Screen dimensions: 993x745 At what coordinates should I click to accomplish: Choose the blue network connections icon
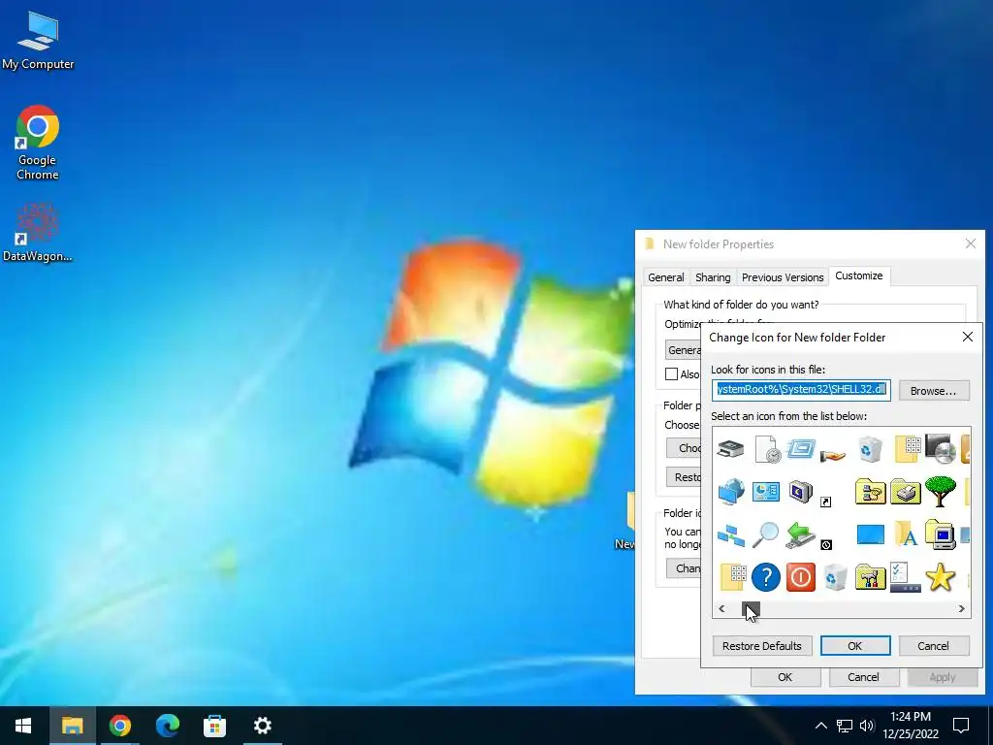pos(731,535)
